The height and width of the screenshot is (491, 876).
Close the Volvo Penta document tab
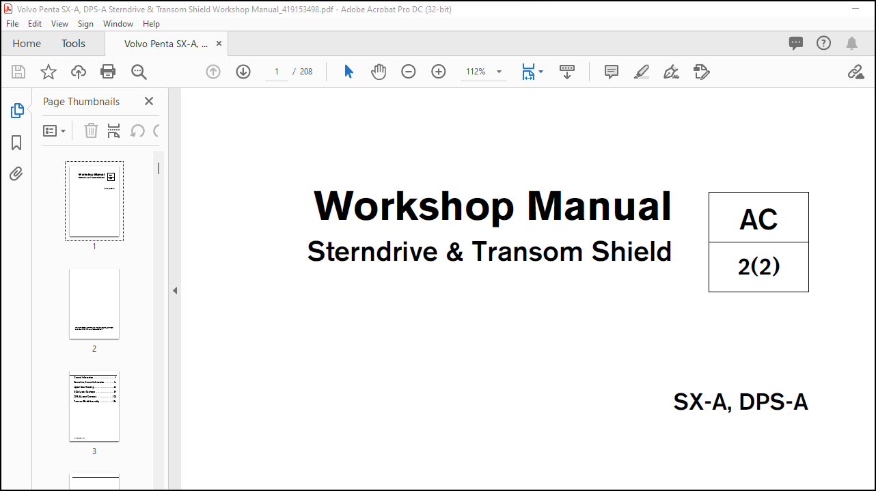219,43
